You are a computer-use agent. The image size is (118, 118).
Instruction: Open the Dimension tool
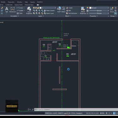[13, 10]
